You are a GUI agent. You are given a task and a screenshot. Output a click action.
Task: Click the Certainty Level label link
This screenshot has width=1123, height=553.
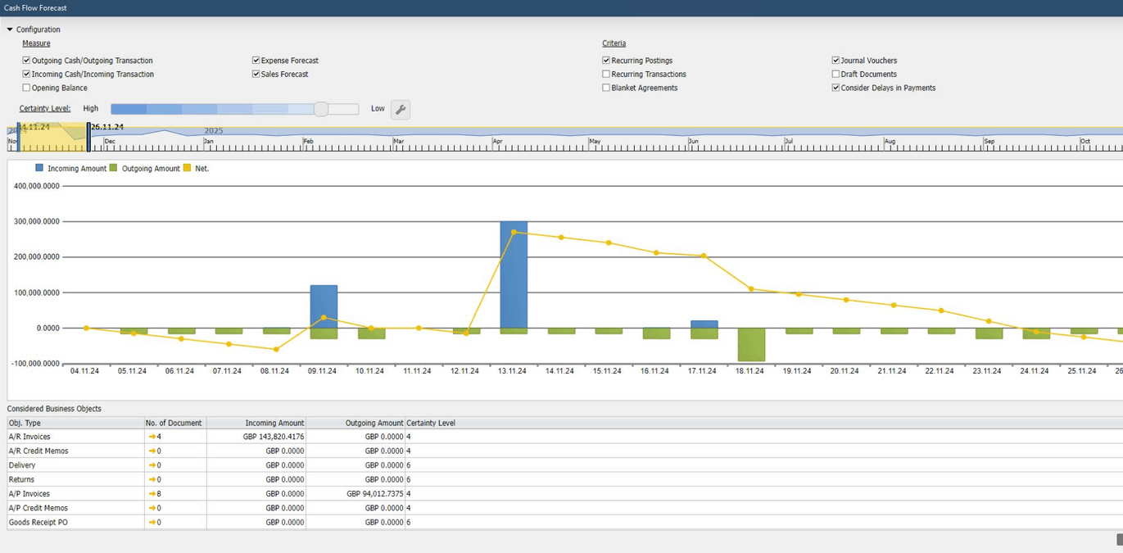coord(45,108)
